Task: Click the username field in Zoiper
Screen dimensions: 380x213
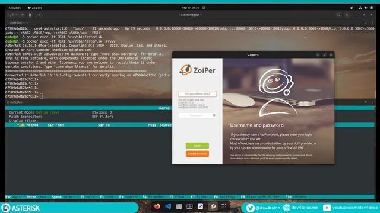Action: [x=197, y=93]
